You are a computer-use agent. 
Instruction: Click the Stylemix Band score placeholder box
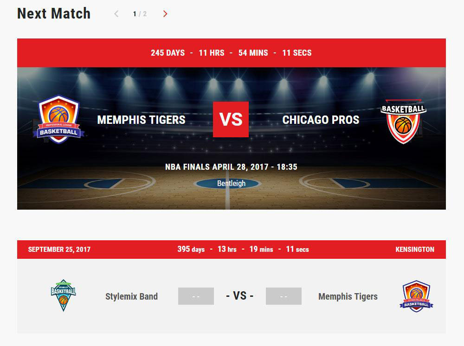(196, 296)
